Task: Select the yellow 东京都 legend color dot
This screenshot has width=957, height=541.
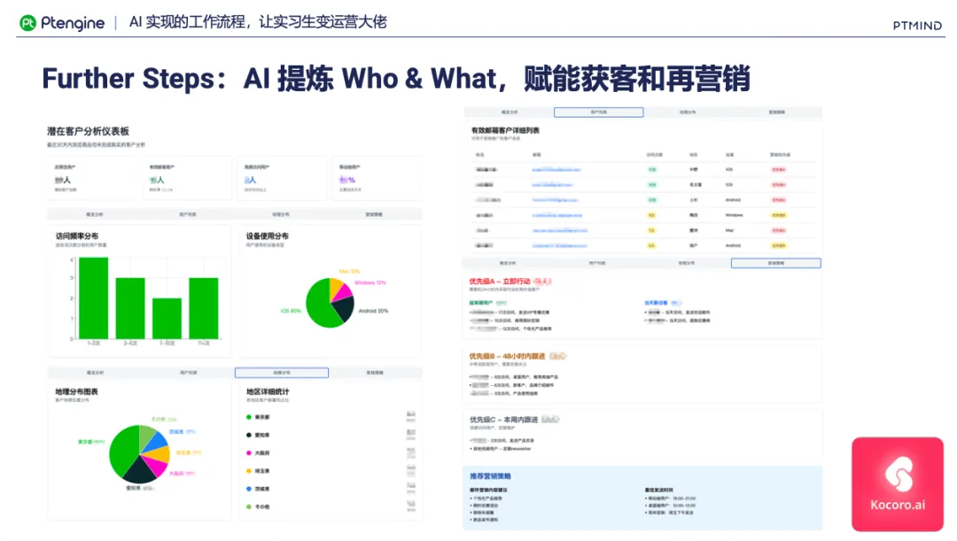Action: 248,415
